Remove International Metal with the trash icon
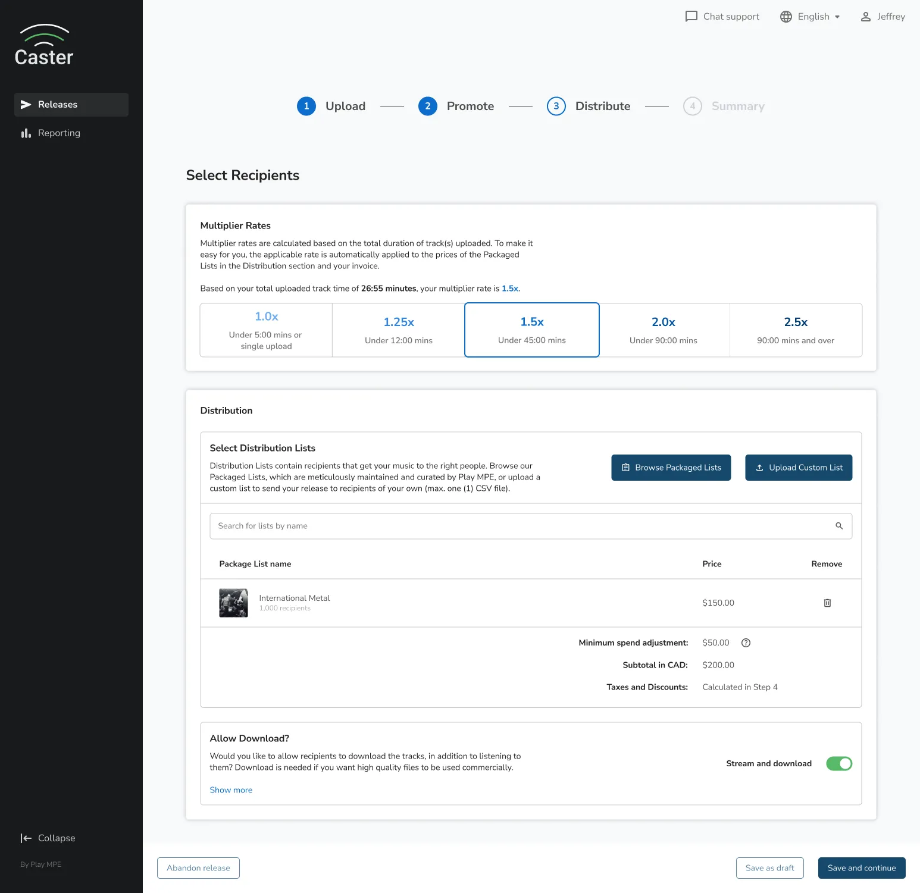Image resolution: width=920 pixels, height=893 pixels. tap(827, 603)
